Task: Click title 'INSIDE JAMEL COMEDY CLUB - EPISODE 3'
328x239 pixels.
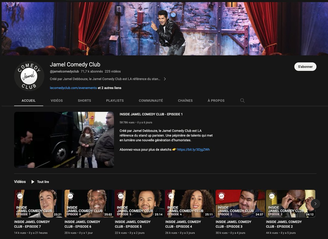Action: tap(233, 224)
